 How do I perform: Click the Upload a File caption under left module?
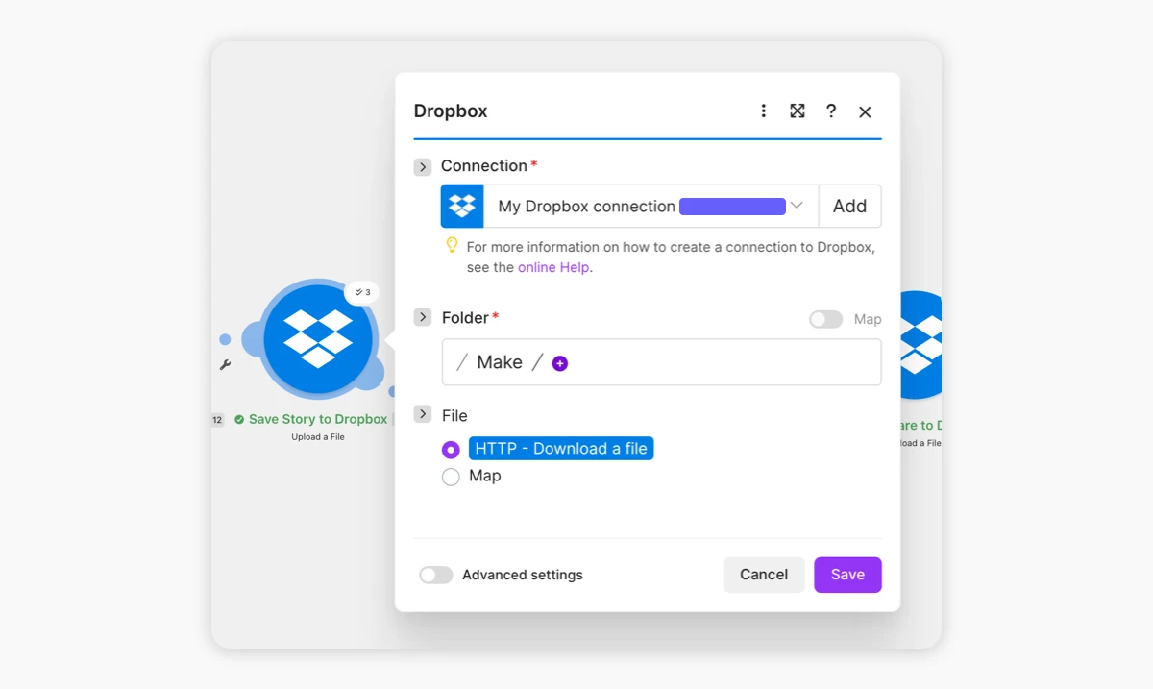point(318,437)
